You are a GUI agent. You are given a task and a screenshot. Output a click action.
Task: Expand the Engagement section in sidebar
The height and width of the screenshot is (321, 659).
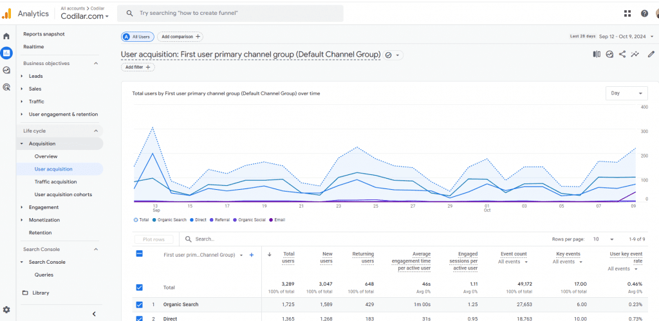(x=44, y=207)
